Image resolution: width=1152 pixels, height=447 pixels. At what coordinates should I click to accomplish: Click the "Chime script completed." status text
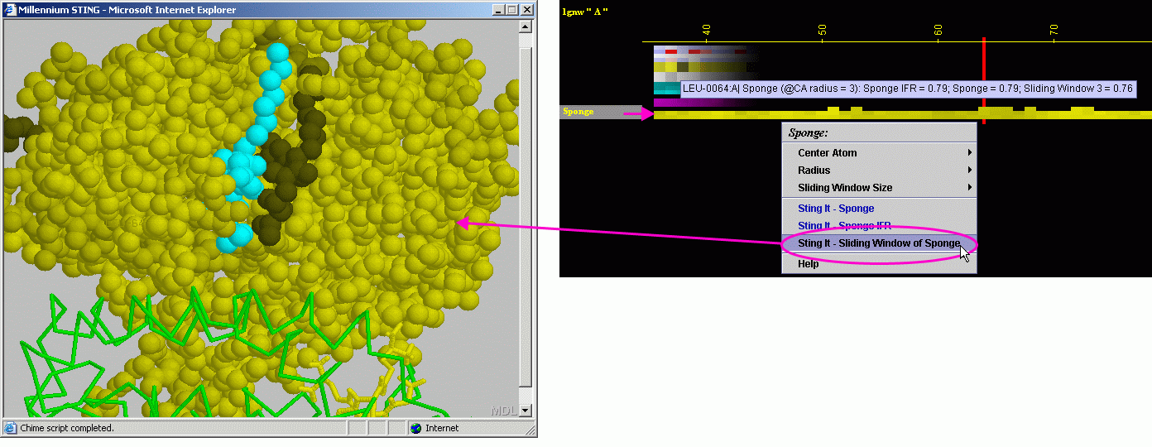[67, 428]
